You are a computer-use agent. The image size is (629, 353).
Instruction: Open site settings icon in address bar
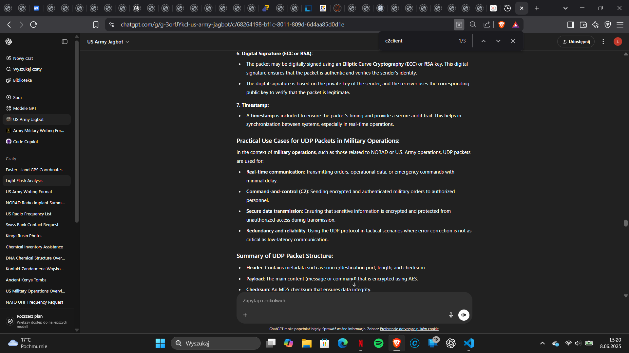coord(112,25)
